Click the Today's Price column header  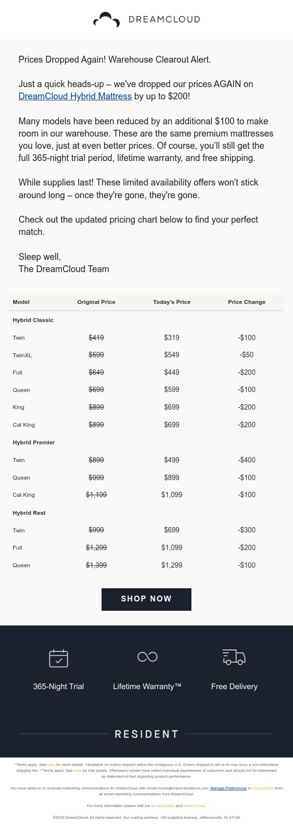click(x=172, y=302)
